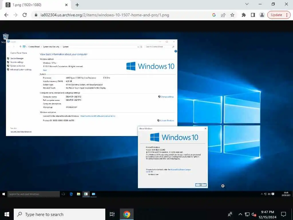
Task: Open the People icon in the system tray
Action: tap(230, 214)
